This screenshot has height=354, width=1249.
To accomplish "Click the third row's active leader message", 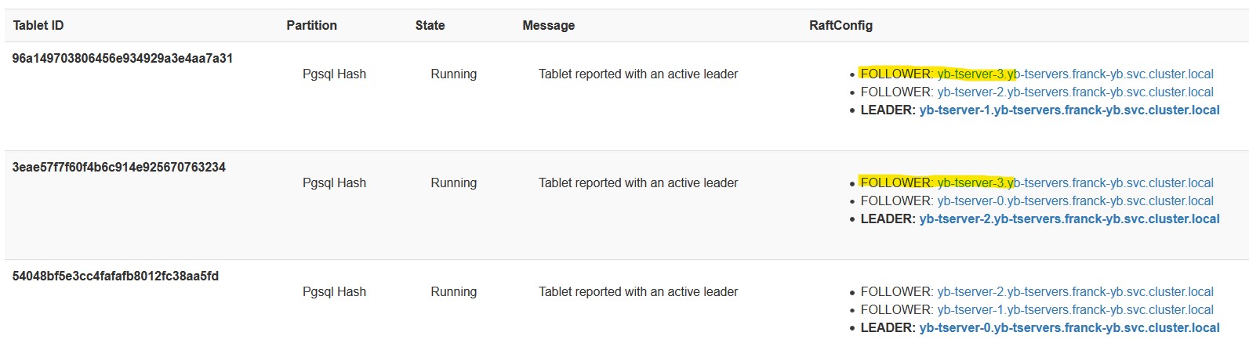I will coord(638,291).
